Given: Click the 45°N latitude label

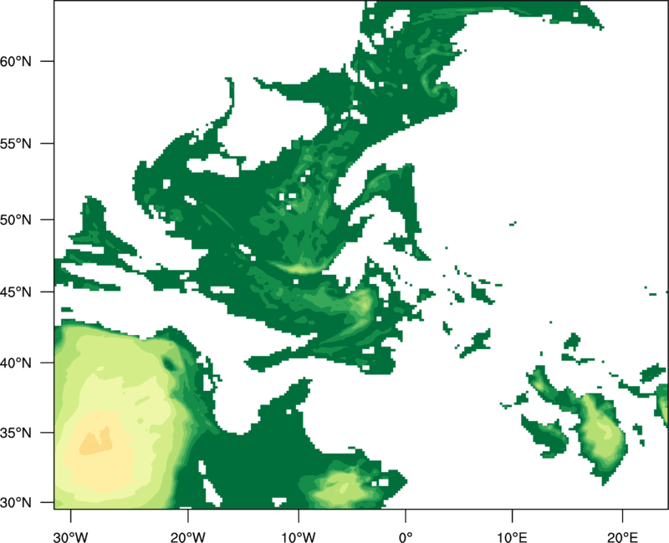Looking at the screenshot, I should click(16, 292).
